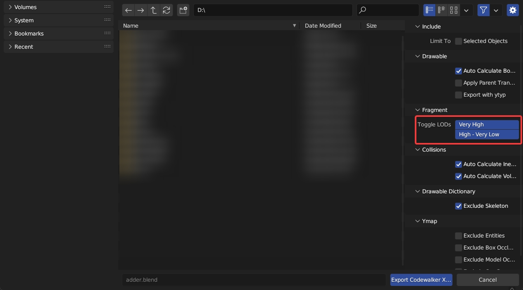The width and height of the screenshot is (523, 290).
Task: Toggle the file filter funnel icon
Action: point(483,10)
